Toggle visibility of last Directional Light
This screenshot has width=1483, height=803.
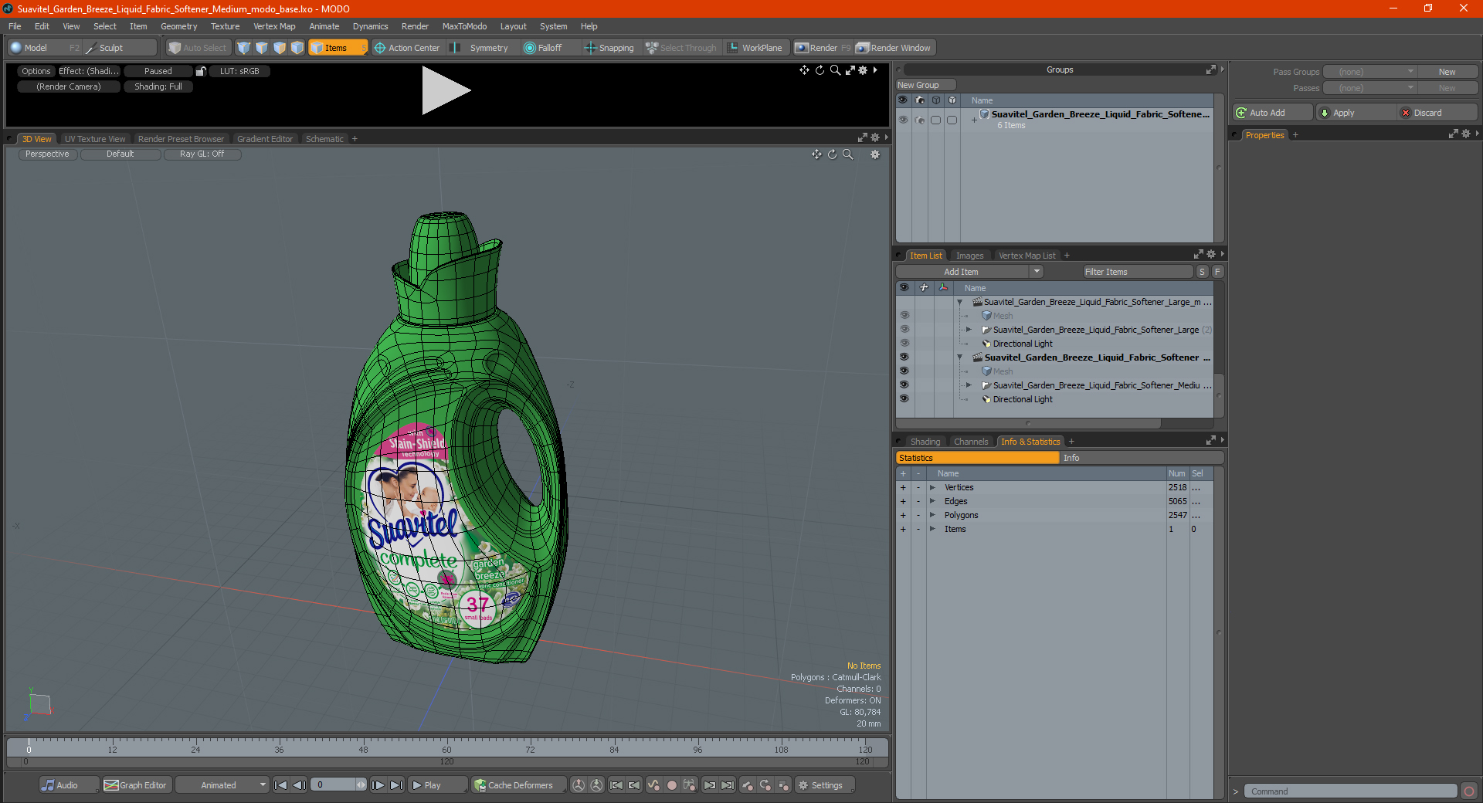pyautogui.click(x=904, y=398)
